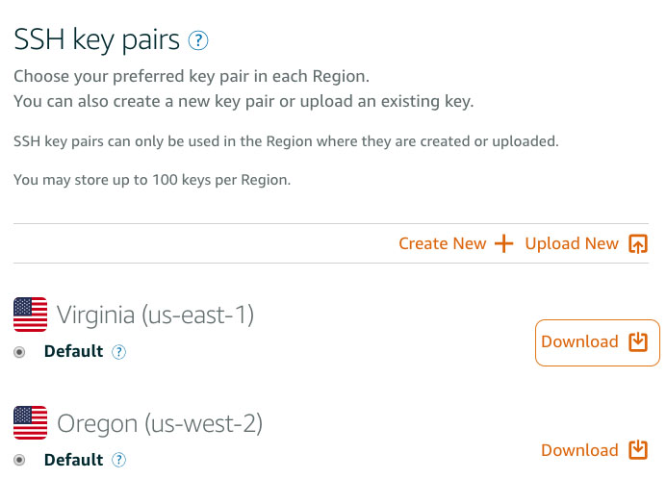Open help tooltip next to Oregon Default
The width and height of the screenshot is (667, 479).
coord(119,461)
